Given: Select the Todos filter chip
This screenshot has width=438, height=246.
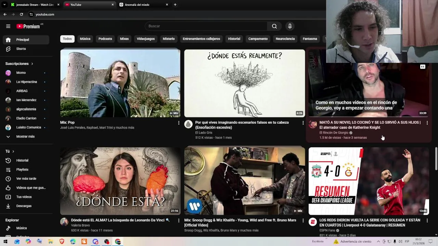Looking at the screenshot, I should tap(67, 39).
